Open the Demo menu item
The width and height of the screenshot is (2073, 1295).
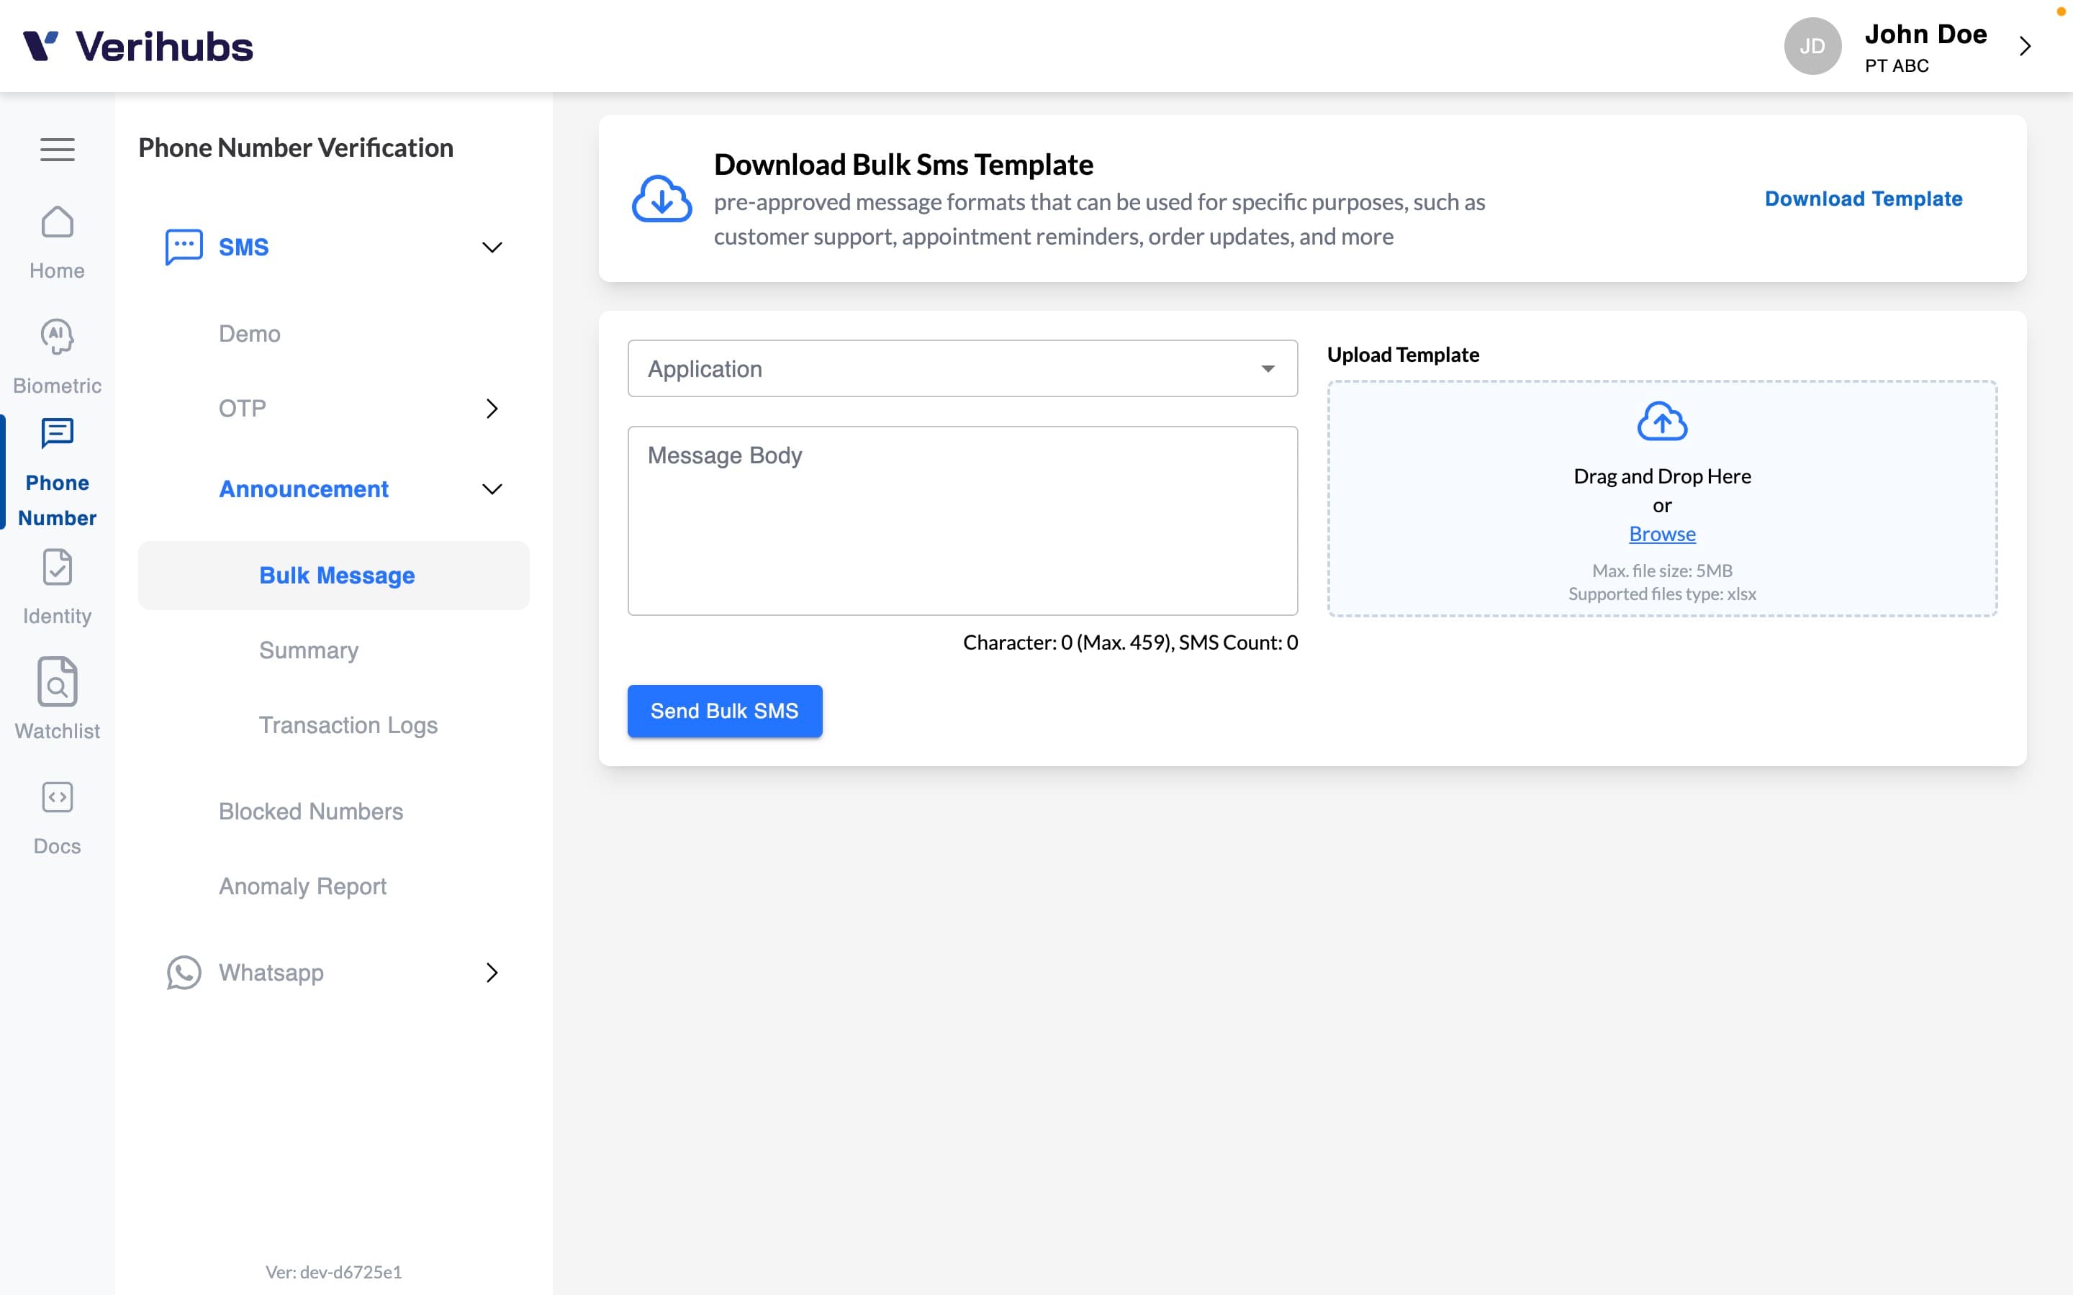coord(249,334)
